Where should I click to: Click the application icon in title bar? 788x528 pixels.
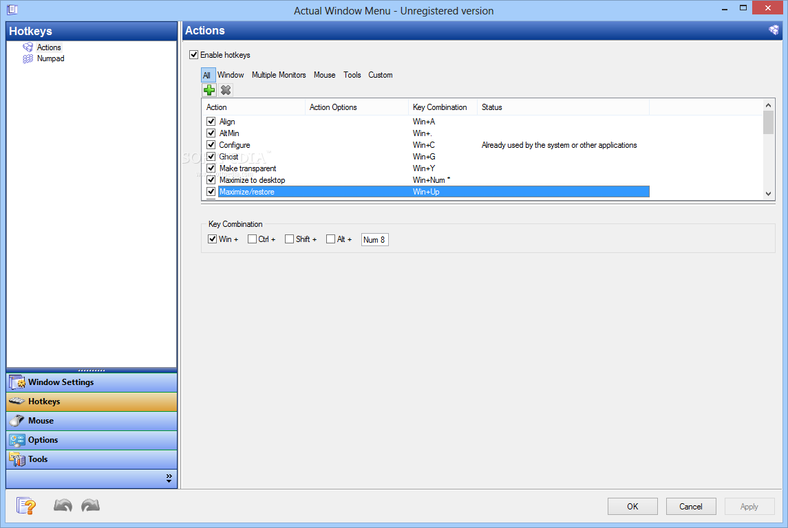(12, 10)
